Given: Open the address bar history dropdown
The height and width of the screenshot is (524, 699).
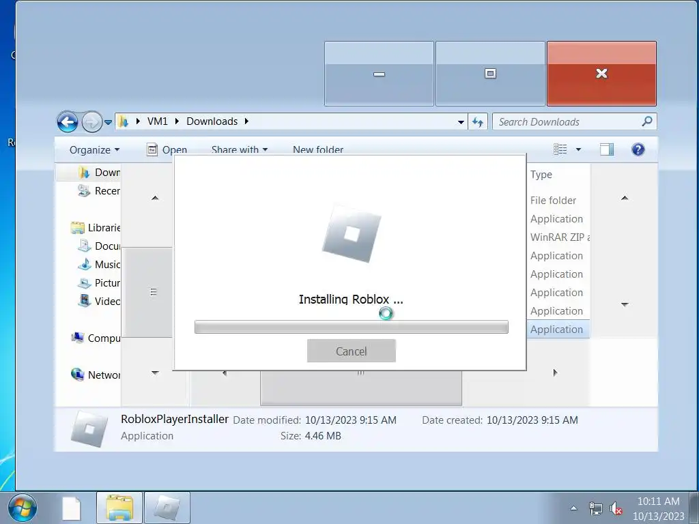Looking at the screenshot, I should pyautogui.click(x=461, y=122).
